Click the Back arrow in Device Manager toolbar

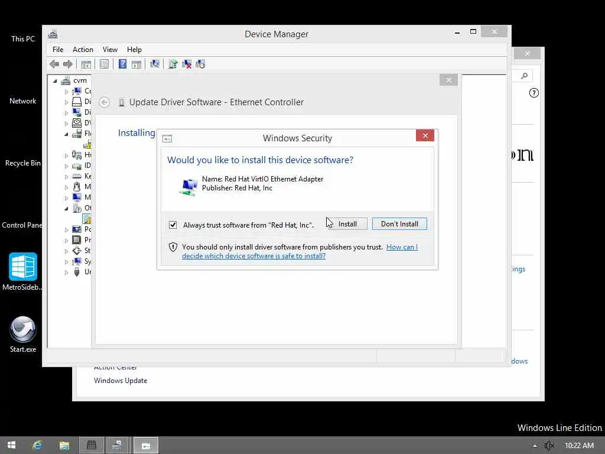tap(54, 64)
